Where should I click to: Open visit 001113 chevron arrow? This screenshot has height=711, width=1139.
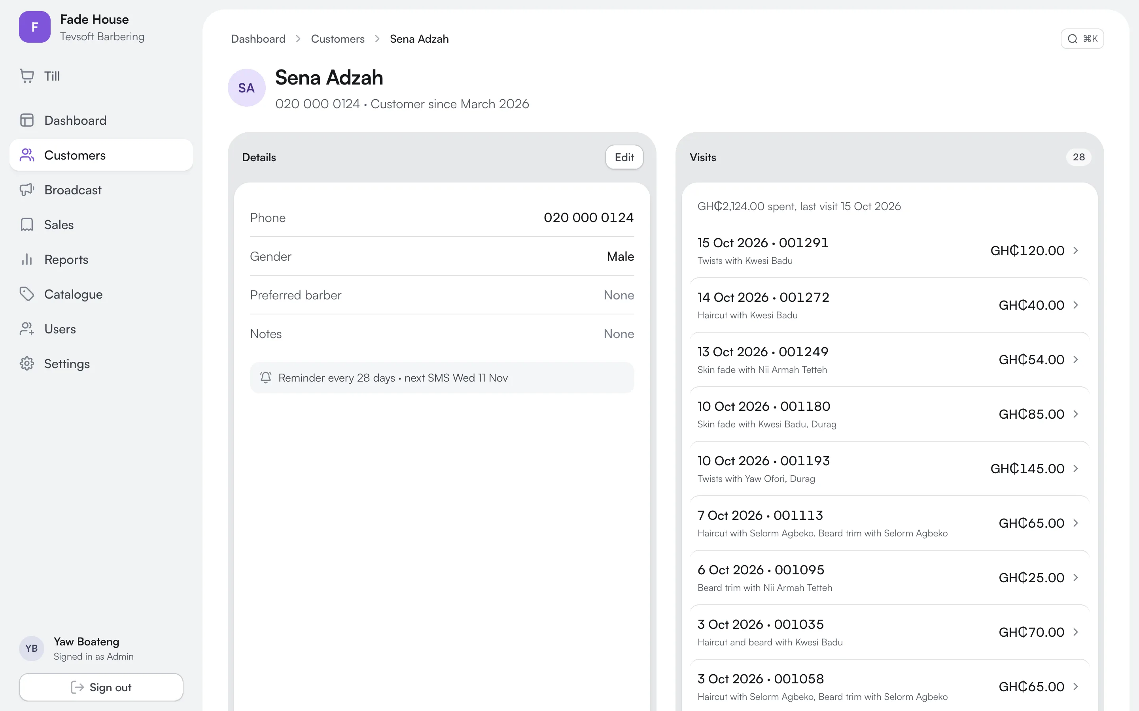(1076, 523)
